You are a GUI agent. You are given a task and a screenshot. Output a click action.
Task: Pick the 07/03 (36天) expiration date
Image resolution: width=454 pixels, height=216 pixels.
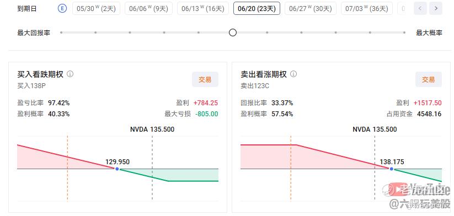point(366,9)
